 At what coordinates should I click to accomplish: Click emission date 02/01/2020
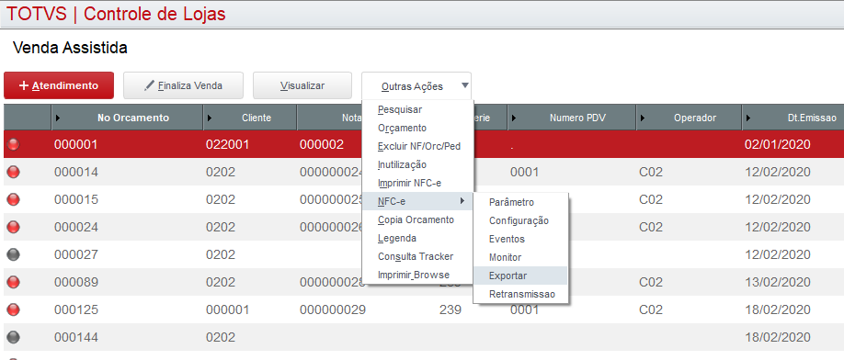777,144
